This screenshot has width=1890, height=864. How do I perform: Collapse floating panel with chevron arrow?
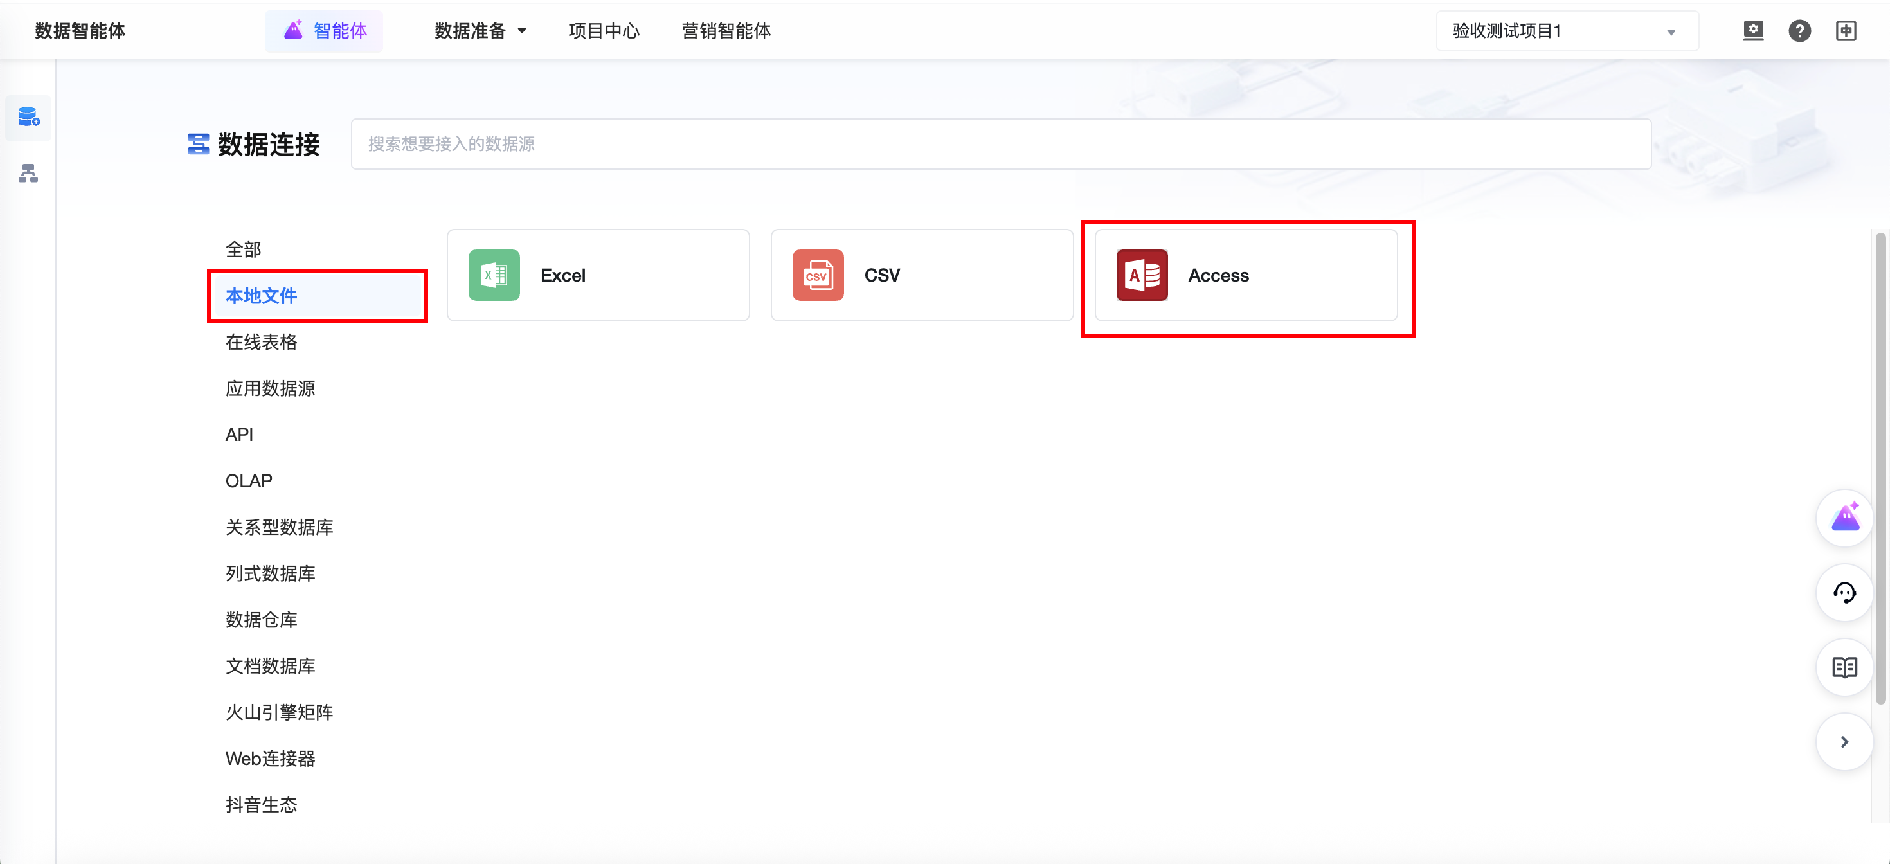1844,742
